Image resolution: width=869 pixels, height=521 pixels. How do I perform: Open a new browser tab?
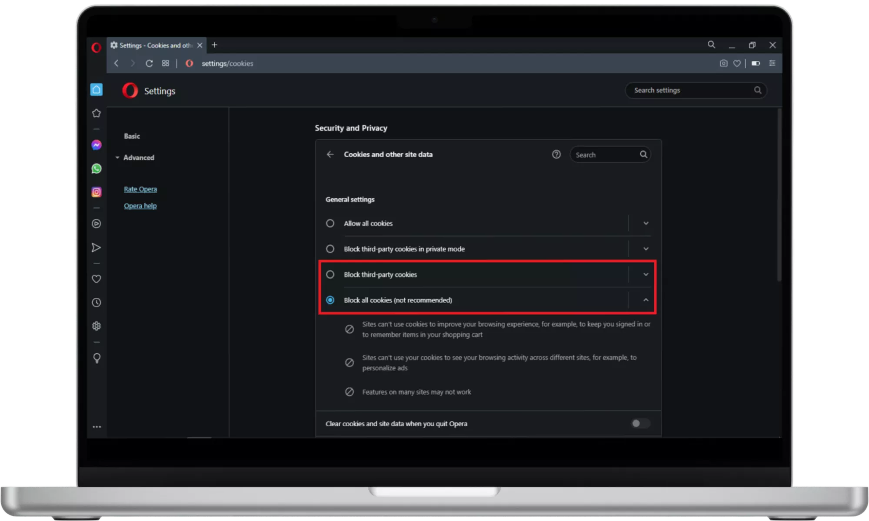[214, 45]
